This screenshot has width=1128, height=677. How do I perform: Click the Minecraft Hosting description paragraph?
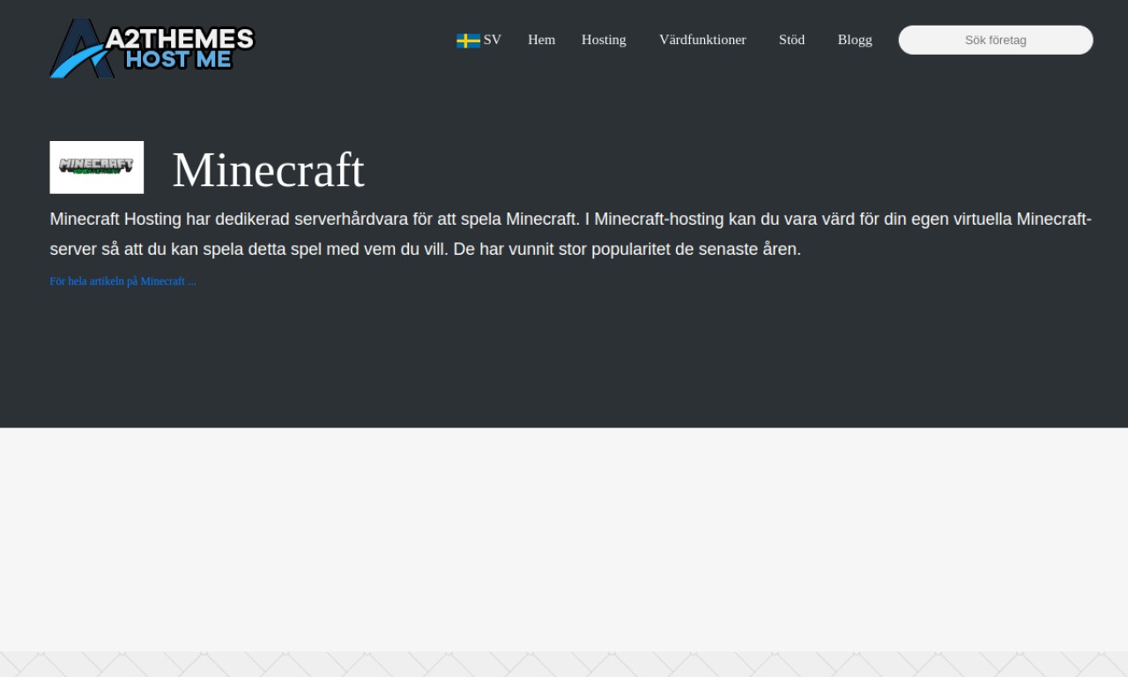(x=571, y=234)
